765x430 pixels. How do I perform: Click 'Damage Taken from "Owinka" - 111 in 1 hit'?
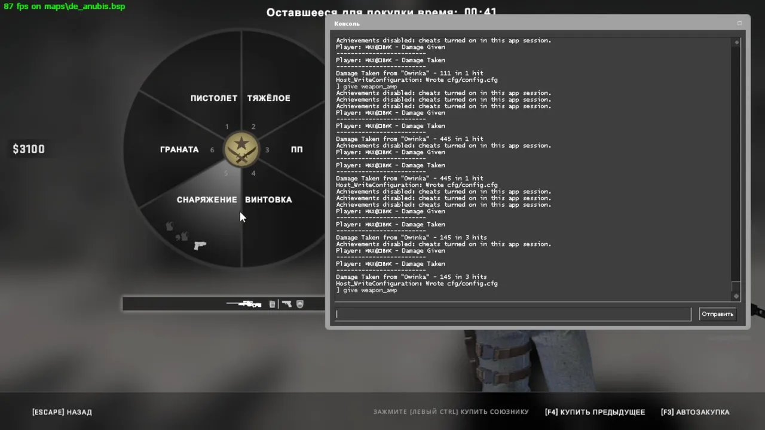point(409,73)
